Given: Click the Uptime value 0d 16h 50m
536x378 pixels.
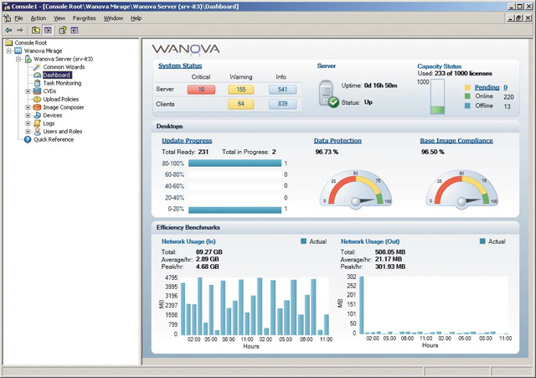Looking at the screenshot, I should [380, 85].
